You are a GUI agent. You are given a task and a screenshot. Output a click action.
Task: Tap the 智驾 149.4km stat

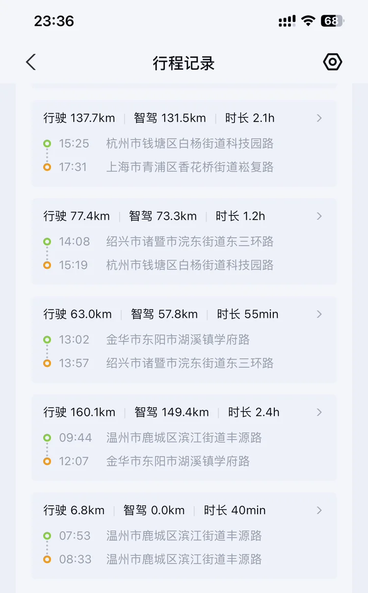click(x=172, y=413)
